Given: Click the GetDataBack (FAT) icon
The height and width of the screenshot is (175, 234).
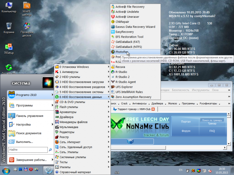Looking at the screenshot, I should click(113, 42).
